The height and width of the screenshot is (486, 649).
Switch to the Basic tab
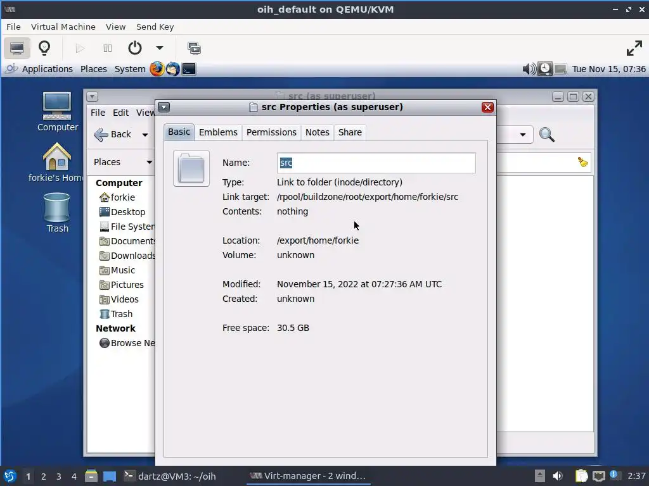(x=179, y=132)
